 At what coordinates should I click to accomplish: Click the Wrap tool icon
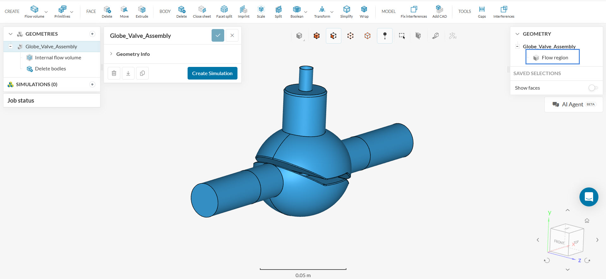click(x=364, y=9)
